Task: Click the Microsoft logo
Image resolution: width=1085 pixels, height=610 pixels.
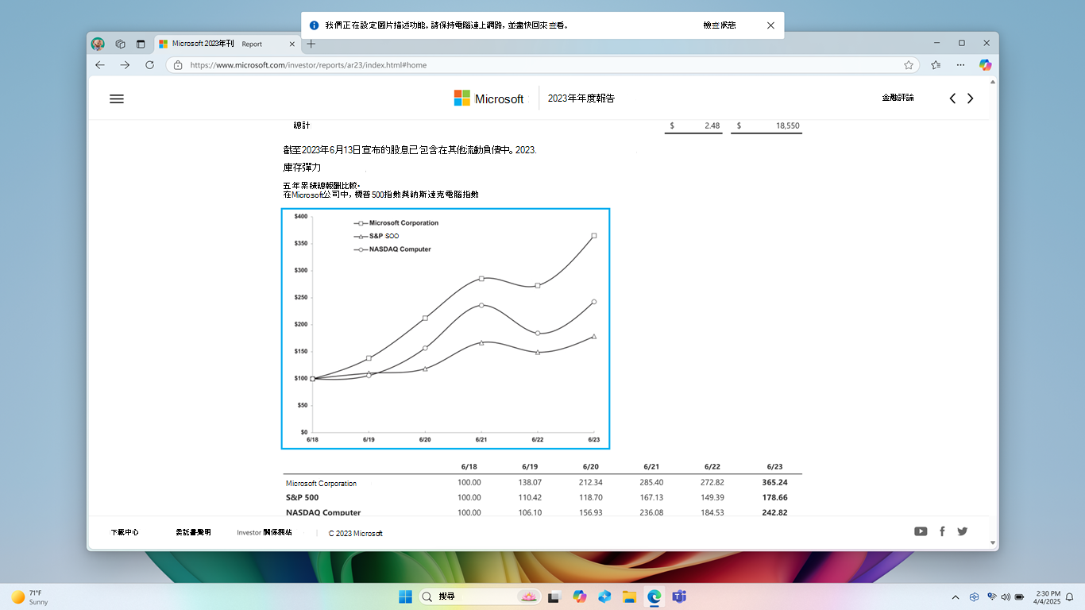Action: [x=488, y=98]
